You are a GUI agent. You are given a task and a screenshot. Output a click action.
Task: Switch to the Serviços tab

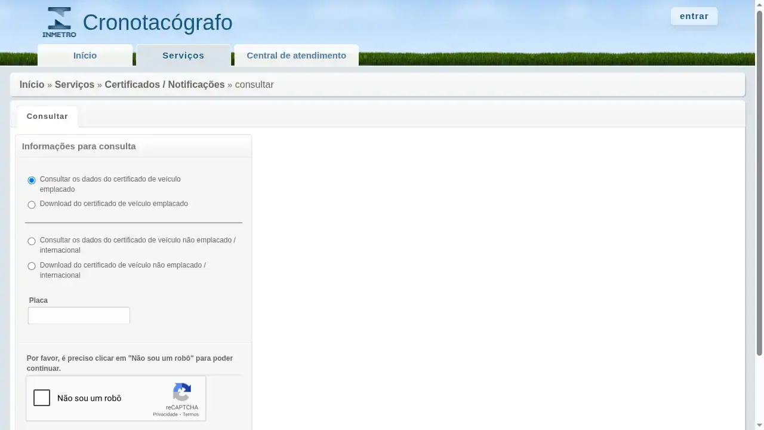[x=183, y=55]
